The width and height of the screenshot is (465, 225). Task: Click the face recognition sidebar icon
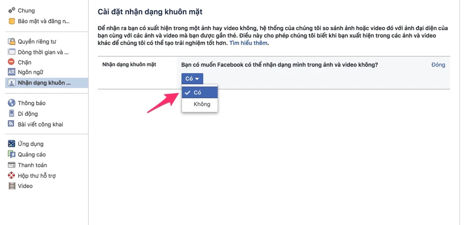pos(12,83)
